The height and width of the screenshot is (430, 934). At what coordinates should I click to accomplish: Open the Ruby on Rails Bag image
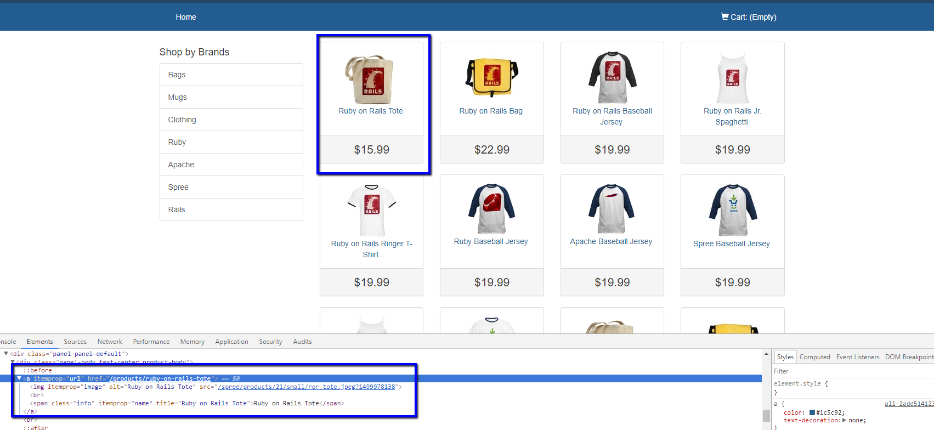point(491,77)
